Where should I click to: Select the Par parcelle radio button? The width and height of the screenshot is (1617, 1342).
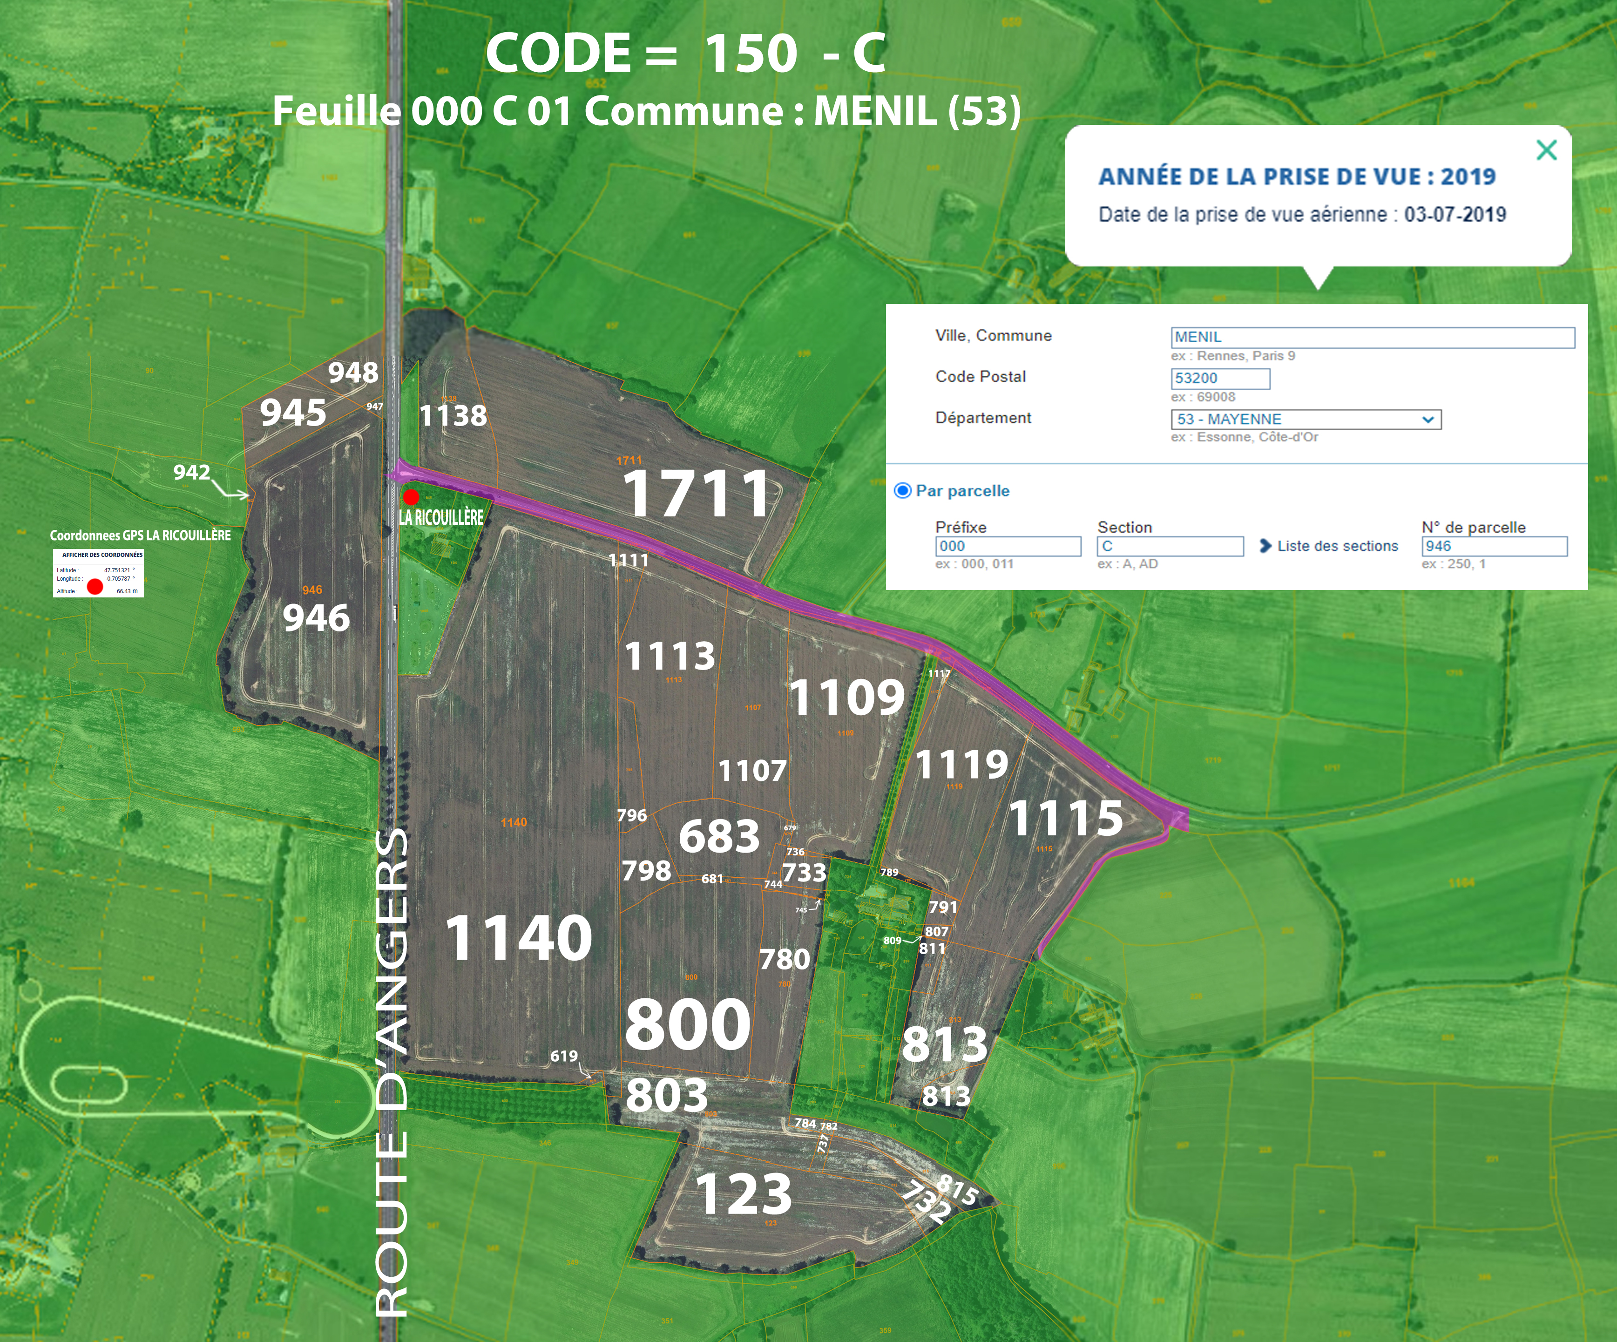(902, 490)
